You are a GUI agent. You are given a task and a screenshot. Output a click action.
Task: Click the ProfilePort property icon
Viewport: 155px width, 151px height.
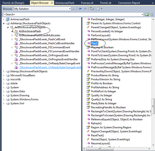(88, 91)
